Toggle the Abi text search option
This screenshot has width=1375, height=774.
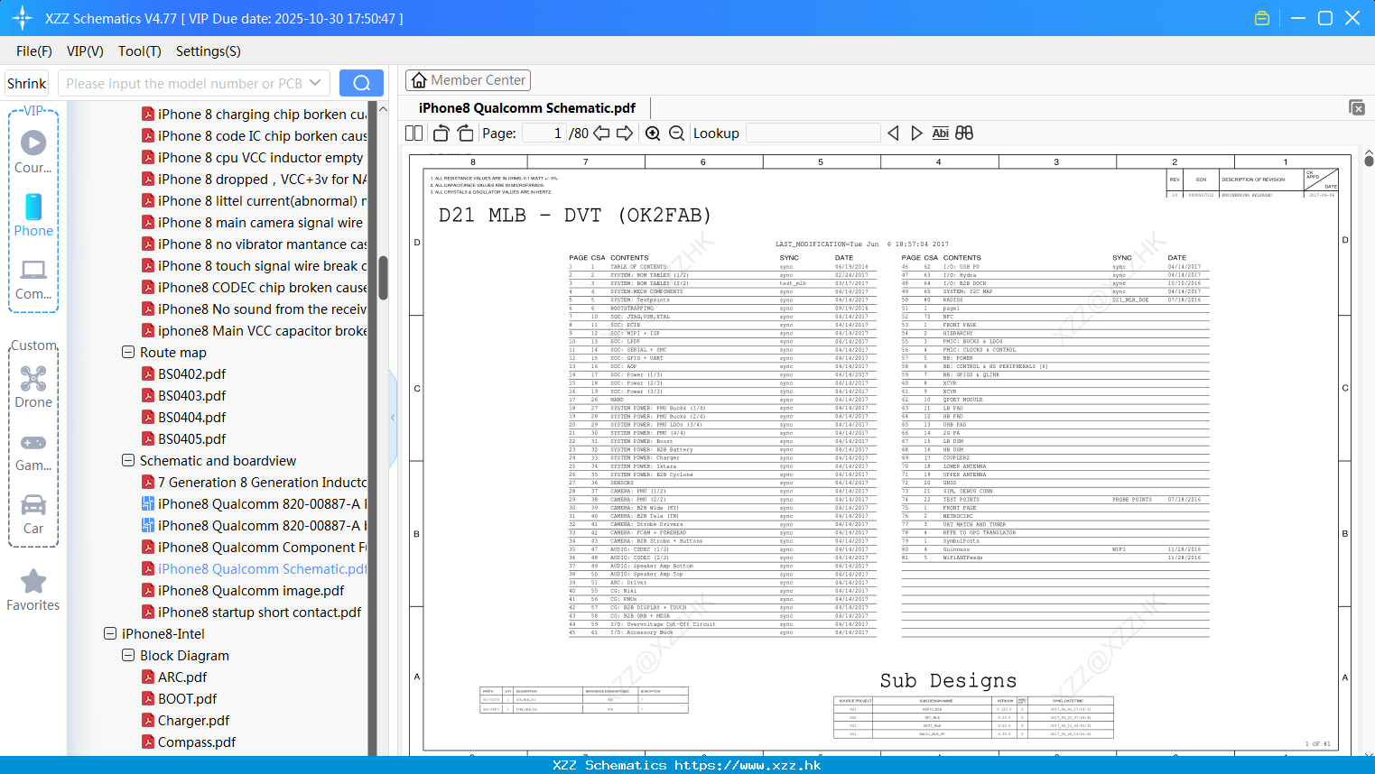940,134
